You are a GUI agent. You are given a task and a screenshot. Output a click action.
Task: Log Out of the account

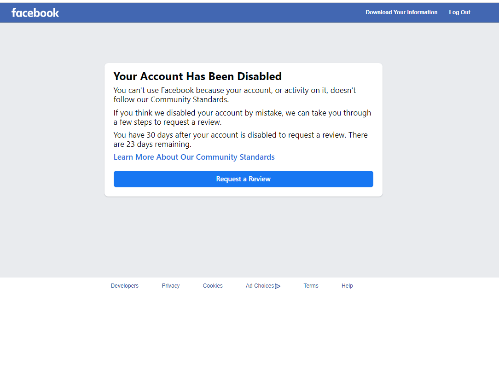click(459, 12)
